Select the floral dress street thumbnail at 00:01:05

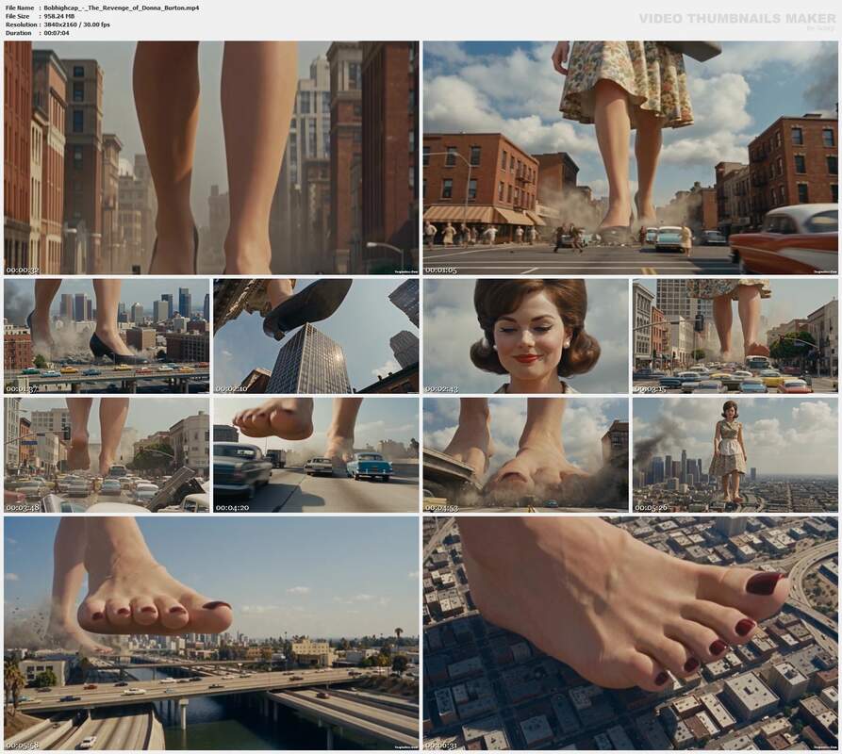[631, 157]
